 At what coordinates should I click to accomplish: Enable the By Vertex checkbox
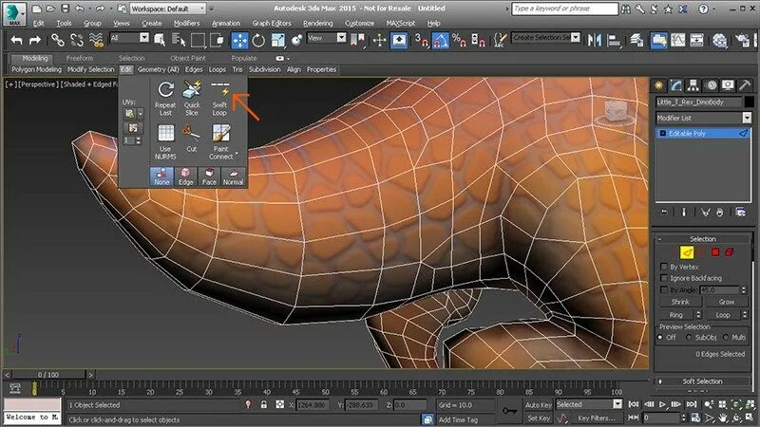click(664, 267)
